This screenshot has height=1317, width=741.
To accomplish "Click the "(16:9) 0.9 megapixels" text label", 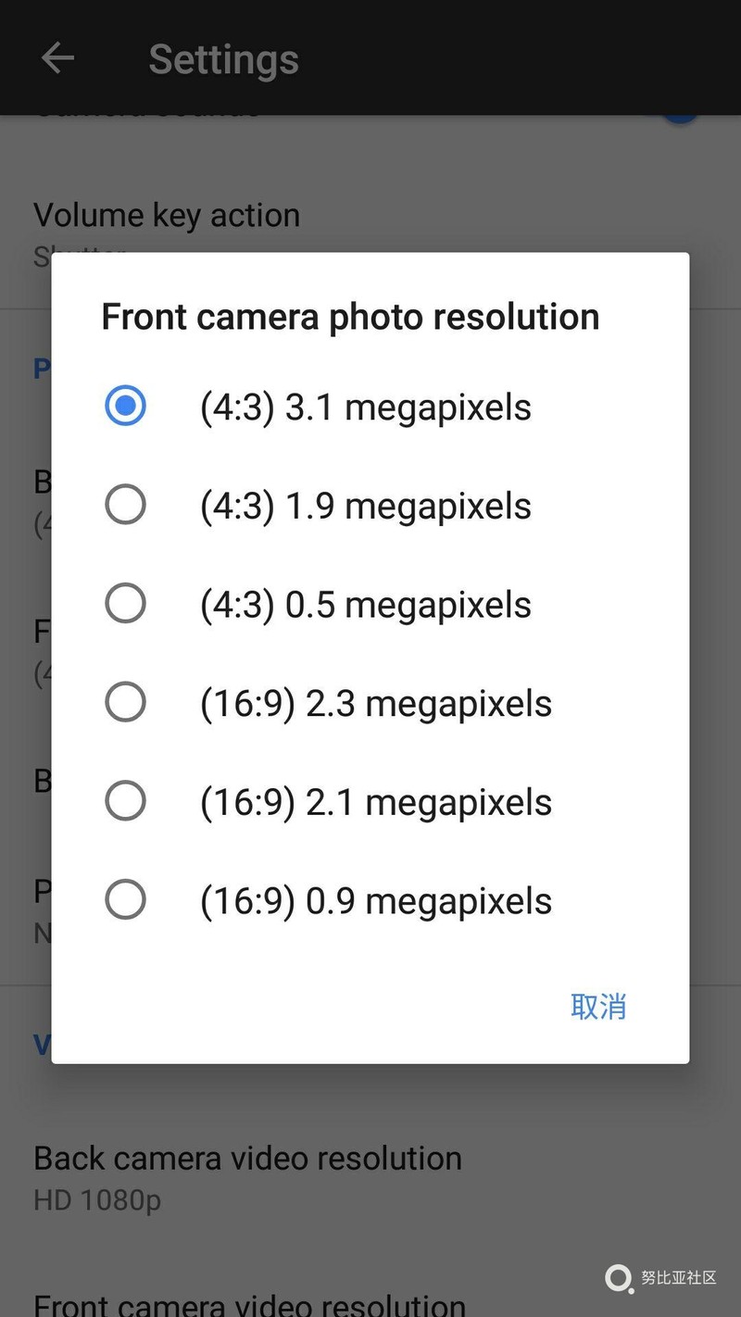I will 375,900.
